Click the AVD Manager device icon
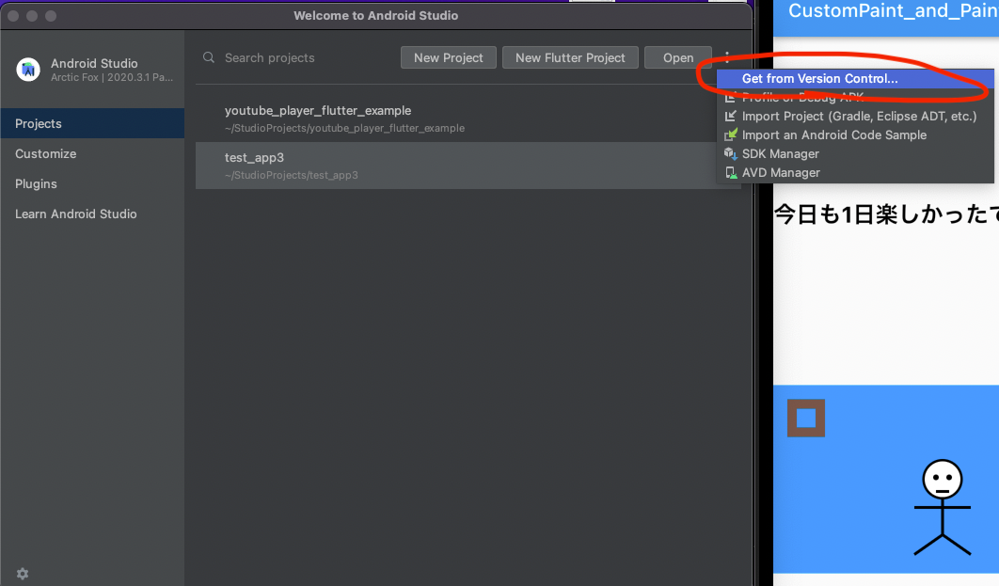The width and height of the screenshot is (999, 586). click(x=731, y=173)
